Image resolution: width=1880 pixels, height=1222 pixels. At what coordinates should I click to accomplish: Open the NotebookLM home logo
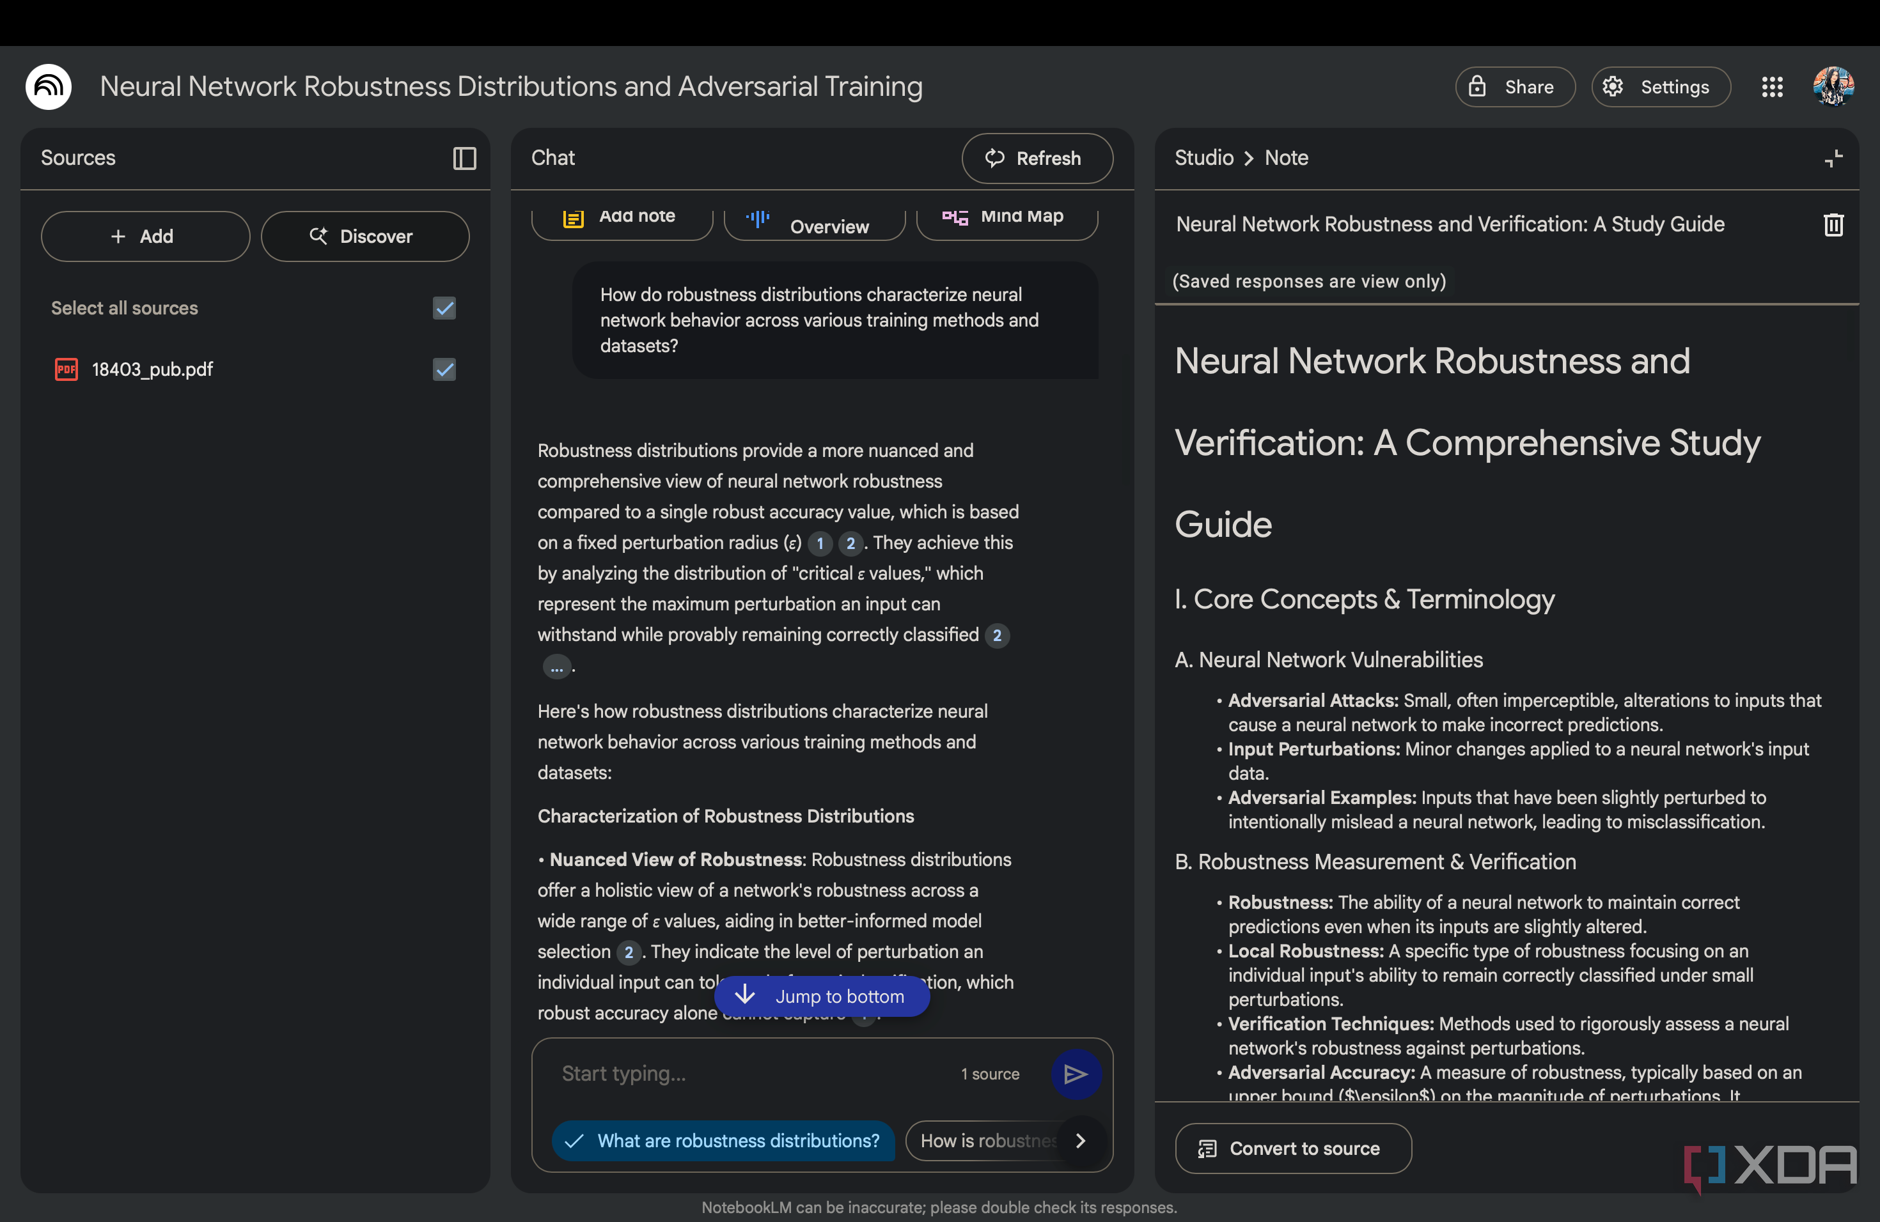(48, 87)
